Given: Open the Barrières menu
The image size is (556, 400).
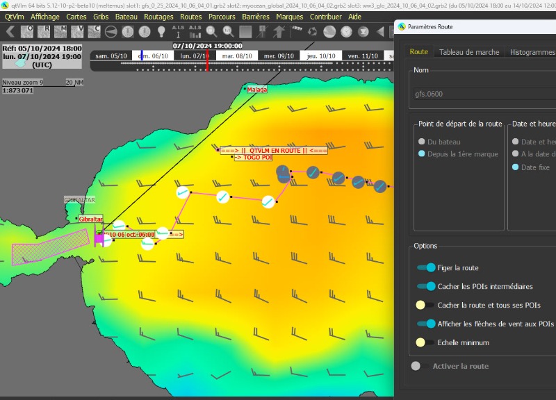Looking at the screenshot, I should point(256,17).
